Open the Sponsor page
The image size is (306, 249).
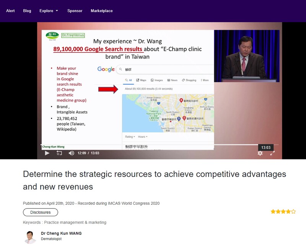pyautogui.click(x=75, y=11)
